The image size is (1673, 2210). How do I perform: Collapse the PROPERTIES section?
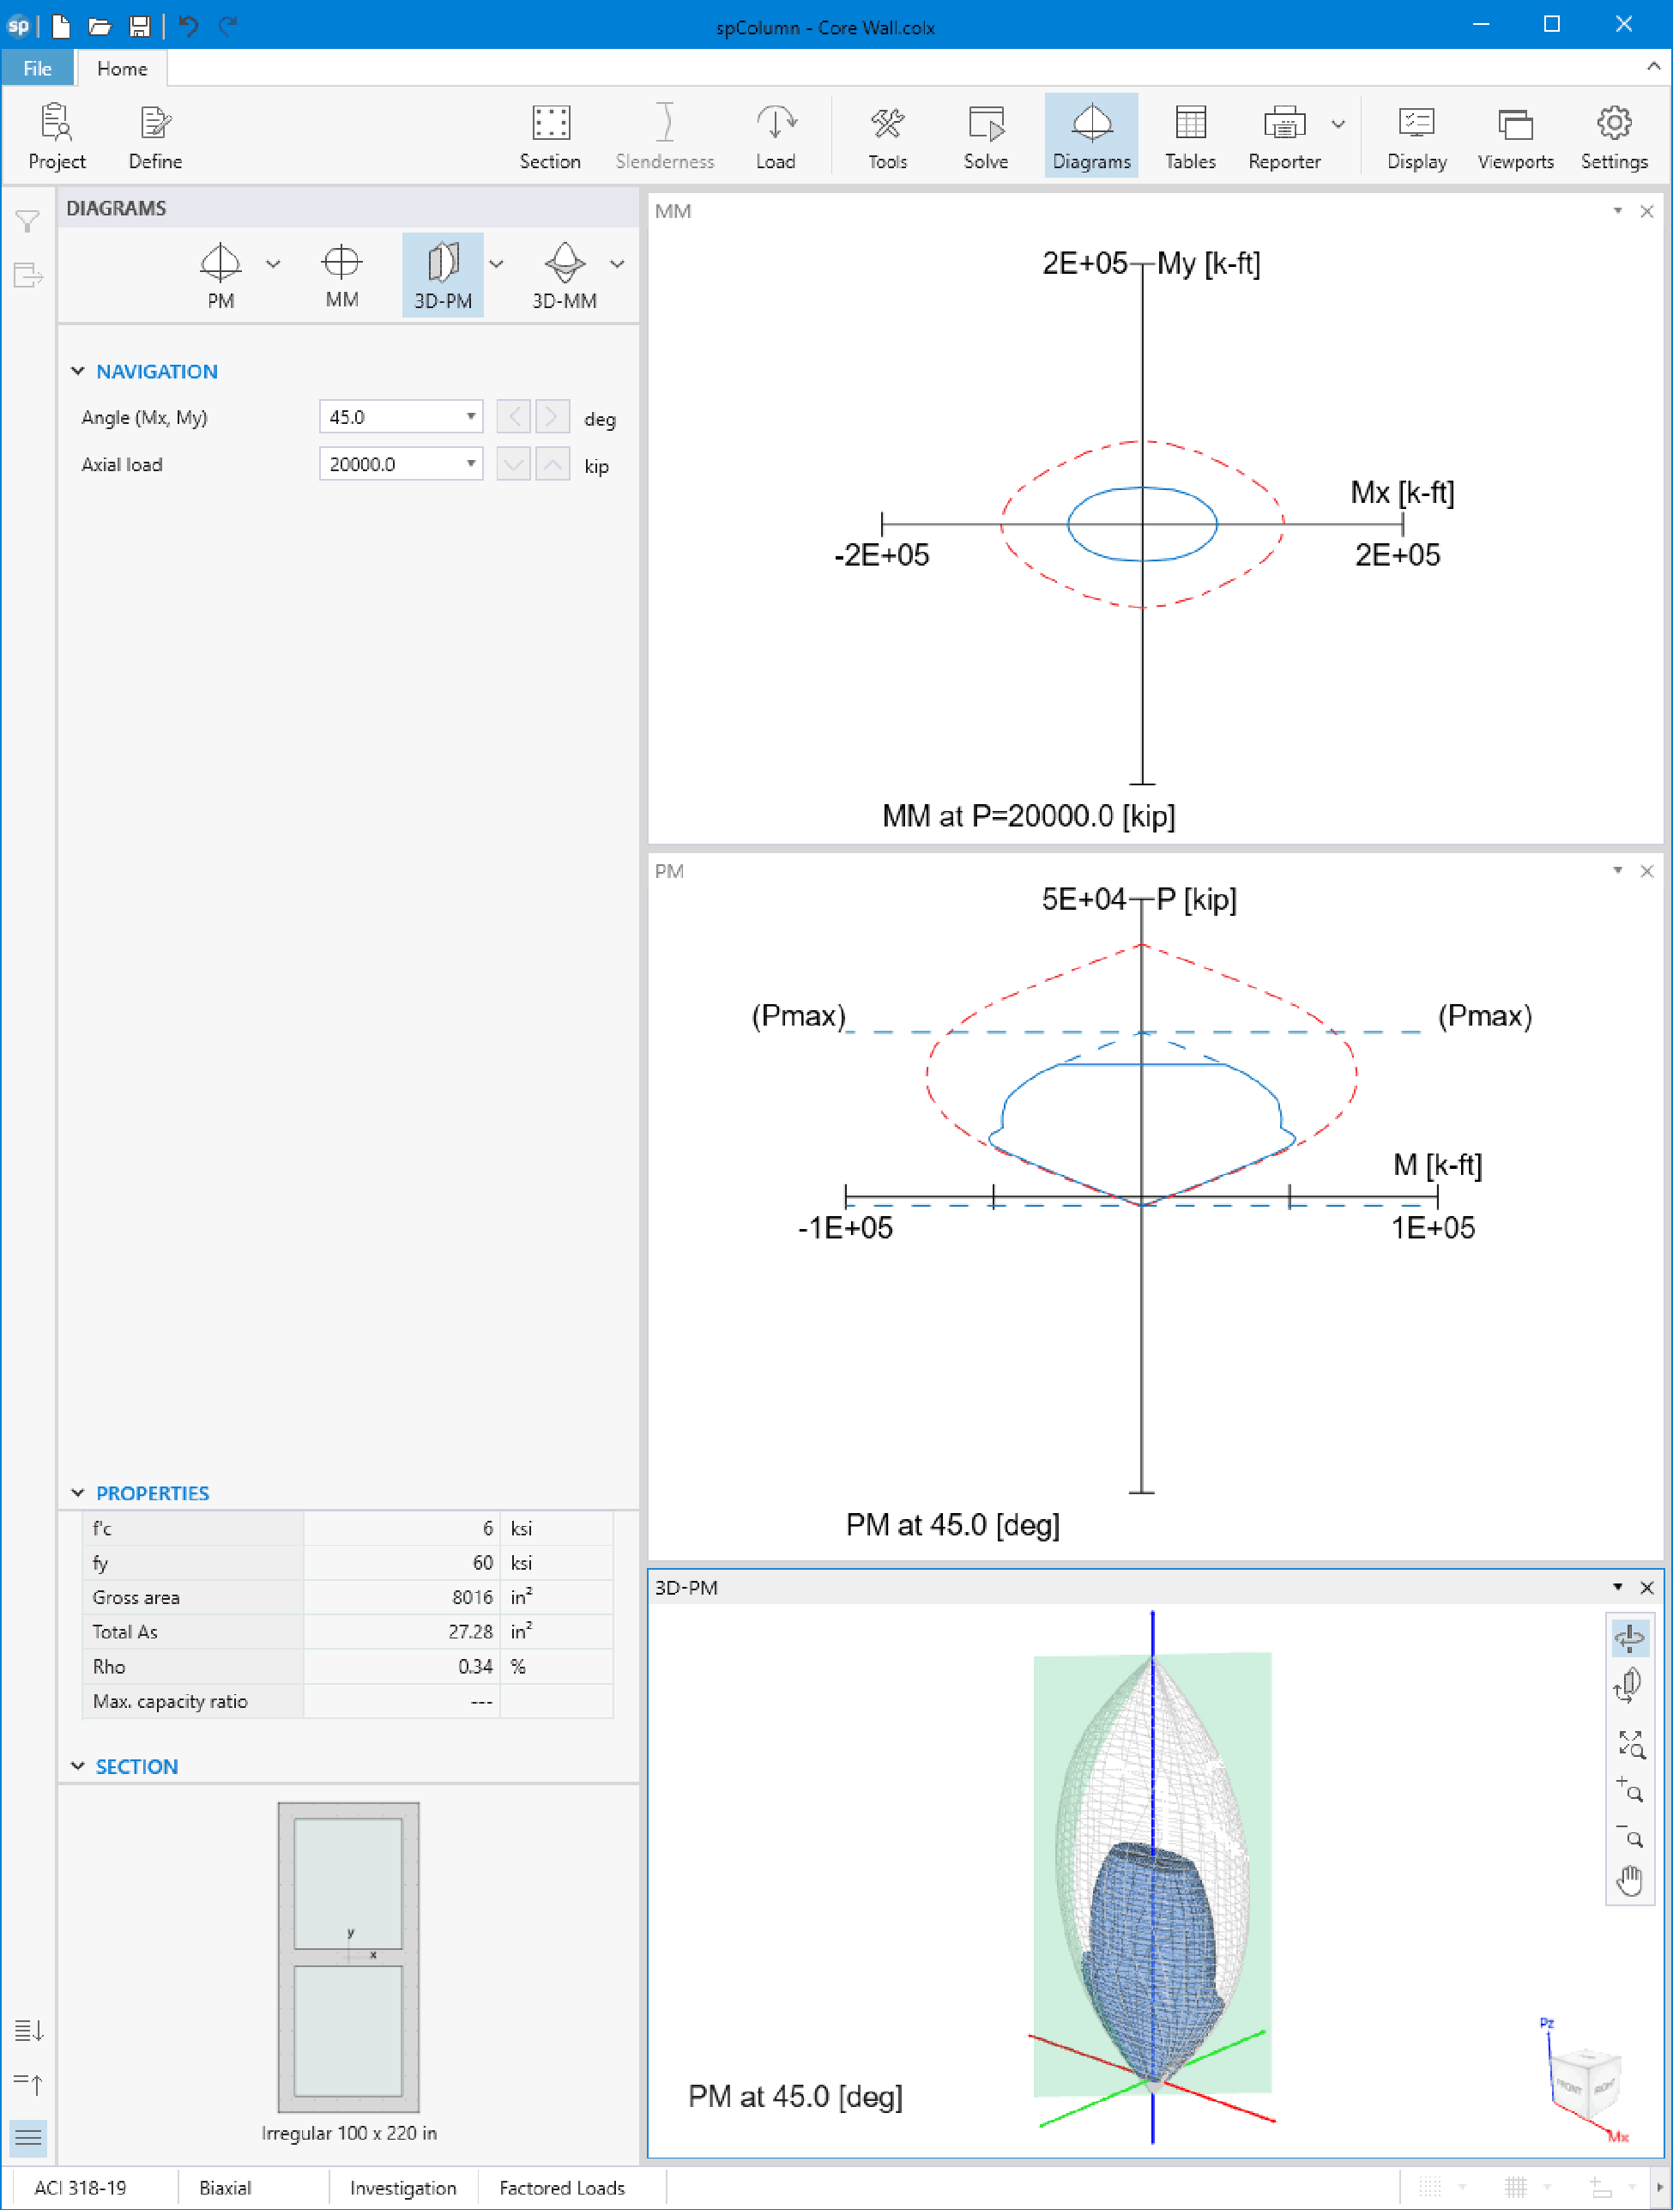[78, 1493]
